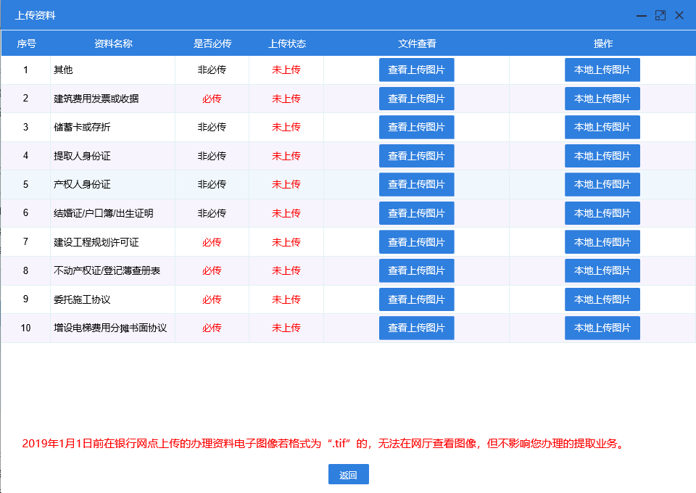View uploaded images for 增设电梯费用分摊书面协议

coord(416,328)
